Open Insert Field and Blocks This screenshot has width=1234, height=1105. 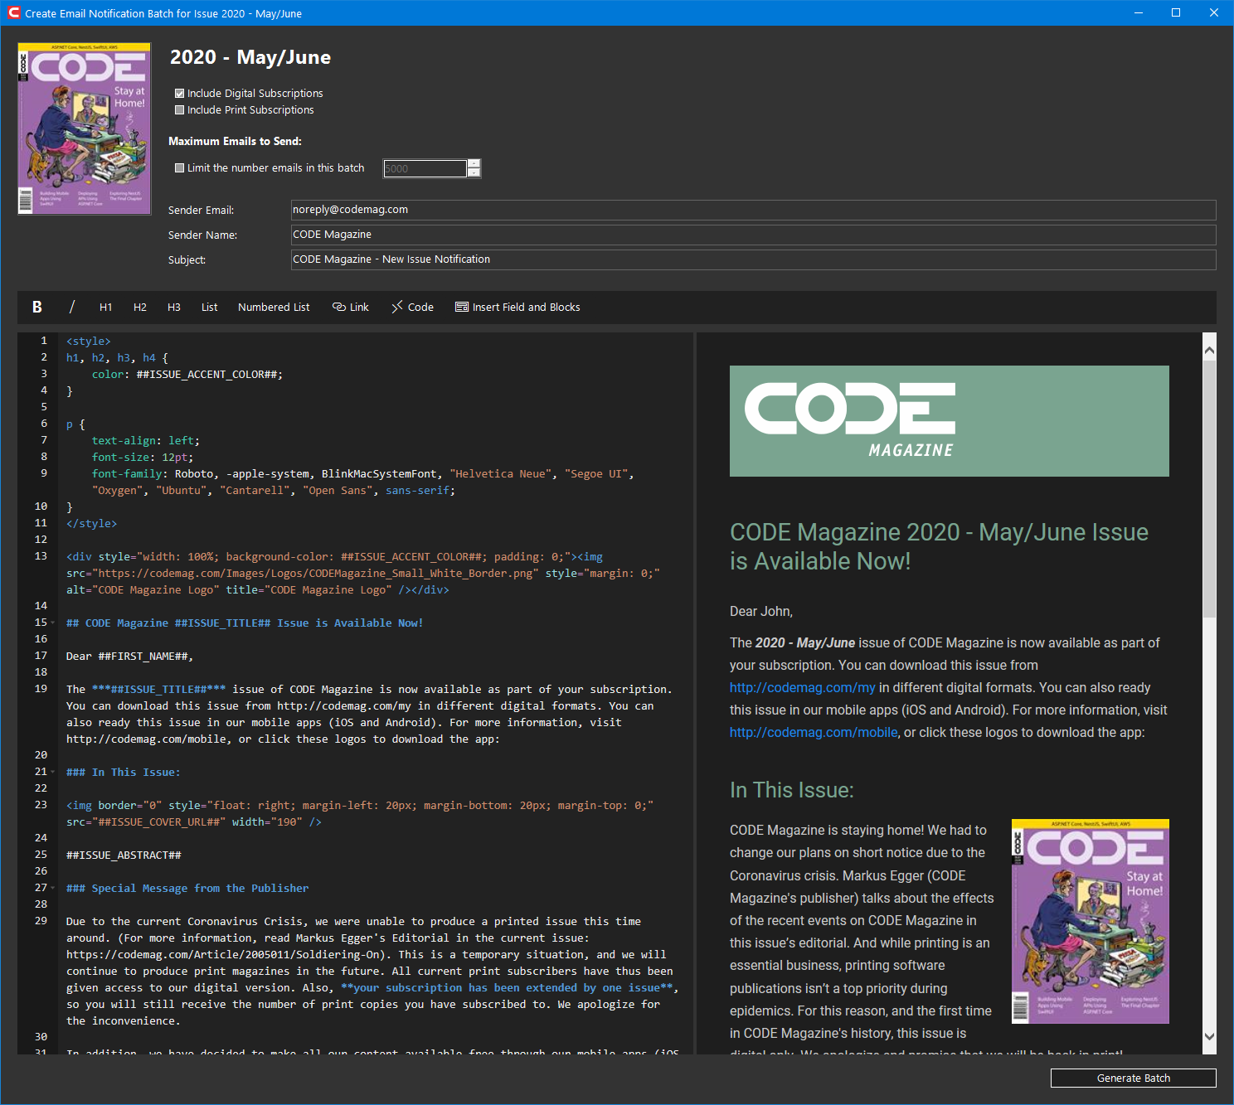[x=517, y=308]
